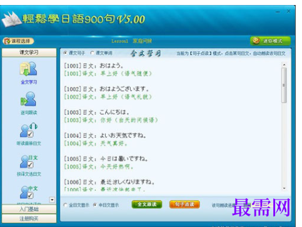
Task: Click the open book logo icon
Action: [x=11, y=19]
